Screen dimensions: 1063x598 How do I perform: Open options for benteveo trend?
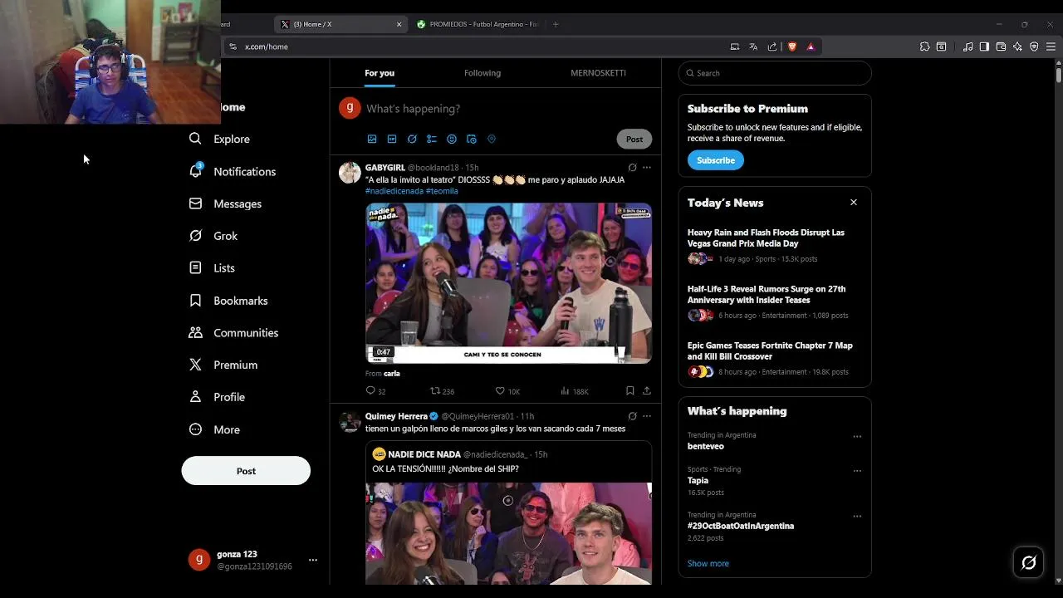coord(857,436)
